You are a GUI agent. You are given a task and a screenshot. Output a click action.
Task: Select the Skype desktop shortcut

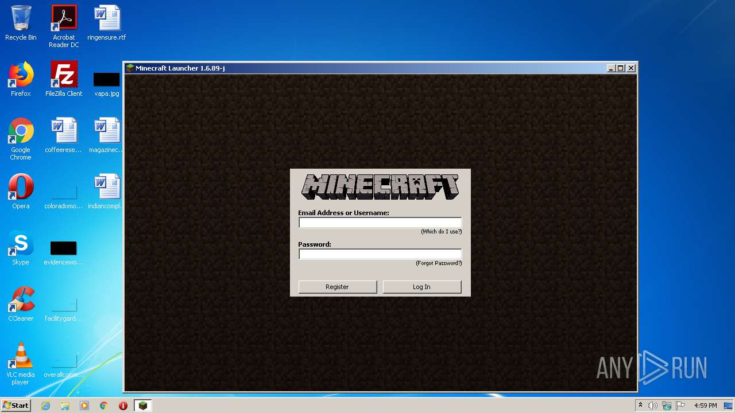(x=21, y=248)
